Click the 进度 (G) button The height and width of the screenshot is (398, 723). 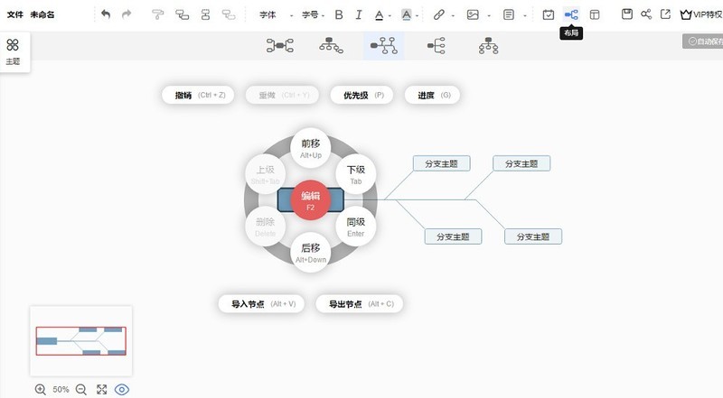[x=433, y=95]
